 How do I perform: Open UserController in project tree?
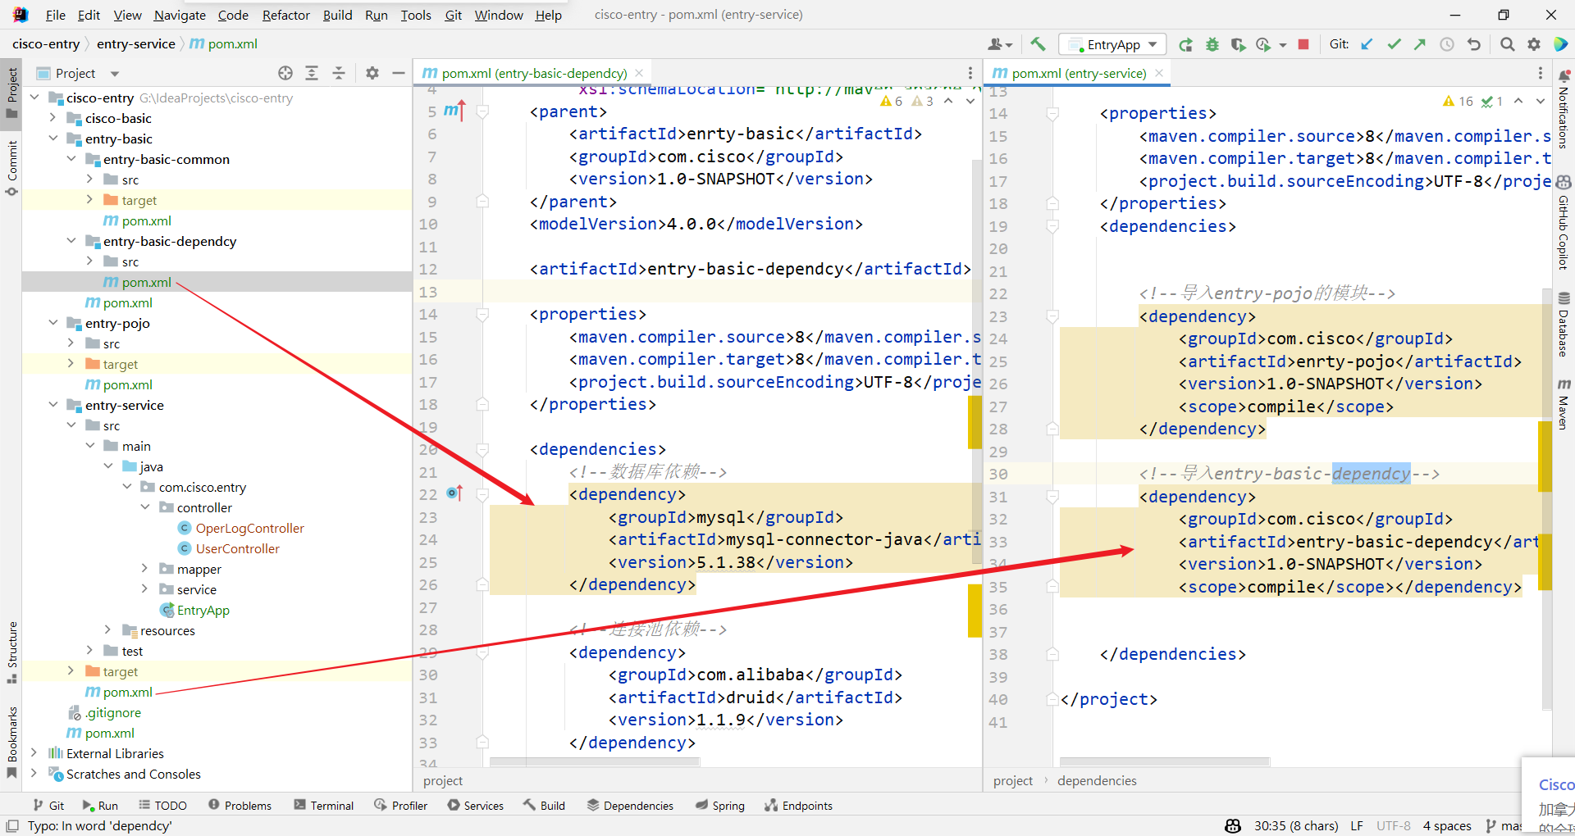coord(237,548)
